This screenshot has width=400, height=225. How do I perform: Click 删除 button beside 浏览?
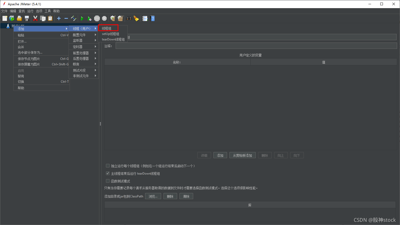(x=170, y=196)
